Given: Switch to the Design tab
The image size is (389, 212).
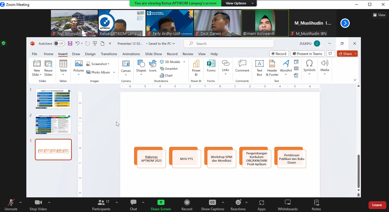Looking at the screenshot, I should pyautogui.click(x=90, y=54).
